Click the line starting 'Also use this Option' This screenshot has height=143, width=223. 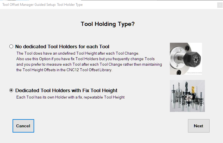tap(86, 59)
